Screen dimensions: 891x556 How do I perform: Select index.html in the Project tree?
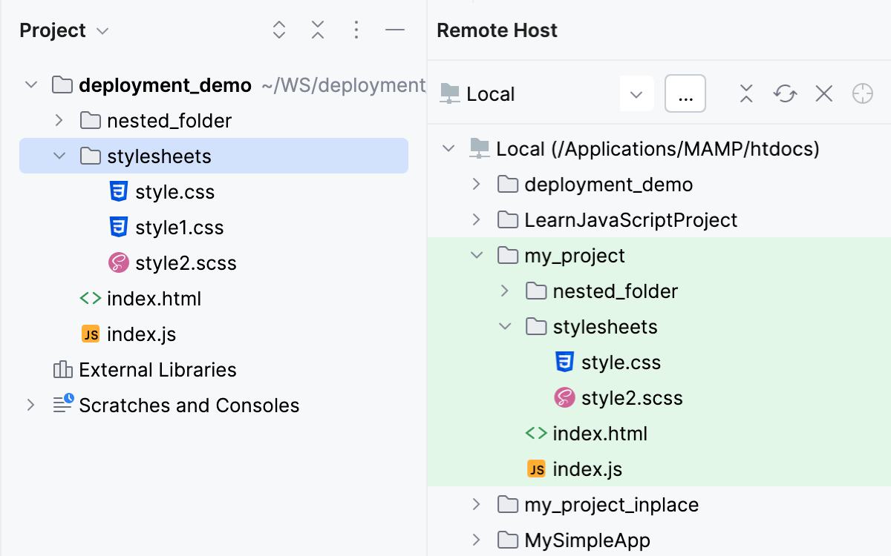pos(154,299)
